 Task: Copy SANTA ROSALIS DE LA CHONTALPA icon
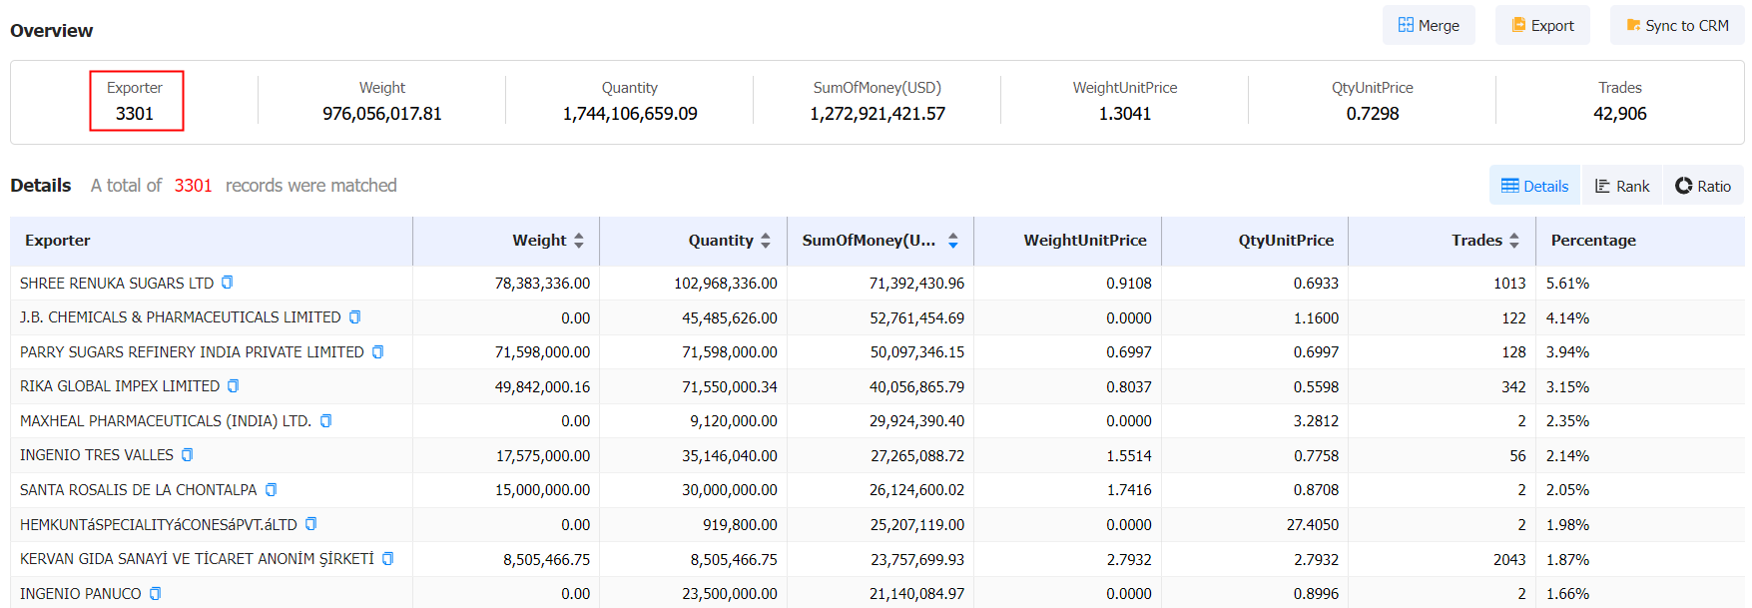point(271,490)
